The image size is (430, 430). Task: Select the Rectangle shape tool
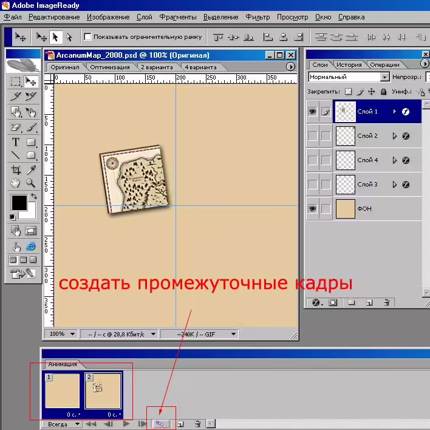[x=31, y=142]
